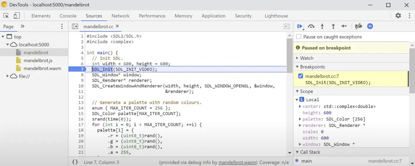The height and width of the screenshot is (166, 415).
Task: Hide the navigator sidebar icon
Action: pyautogui.click(x=75, y=26)
